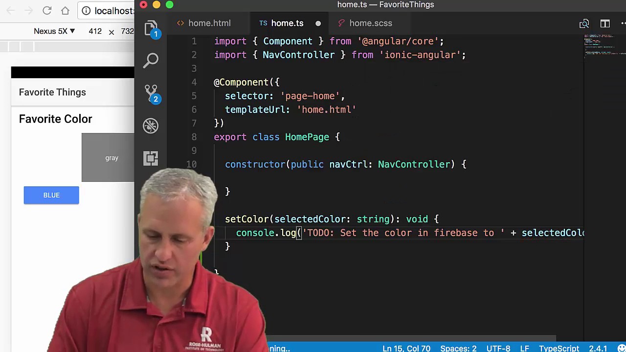Split the editor with the split icon

(605, 23)
